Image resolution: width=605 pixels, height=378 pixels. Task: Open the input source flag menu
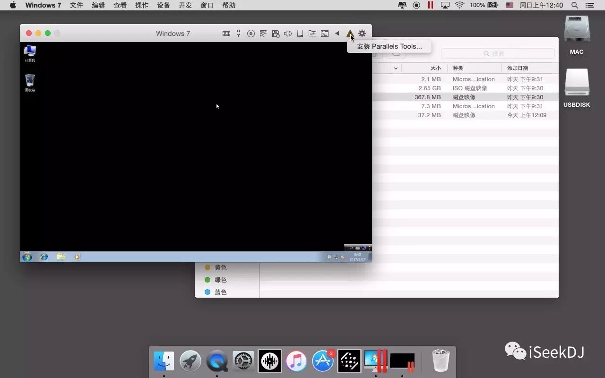point(509,5)
